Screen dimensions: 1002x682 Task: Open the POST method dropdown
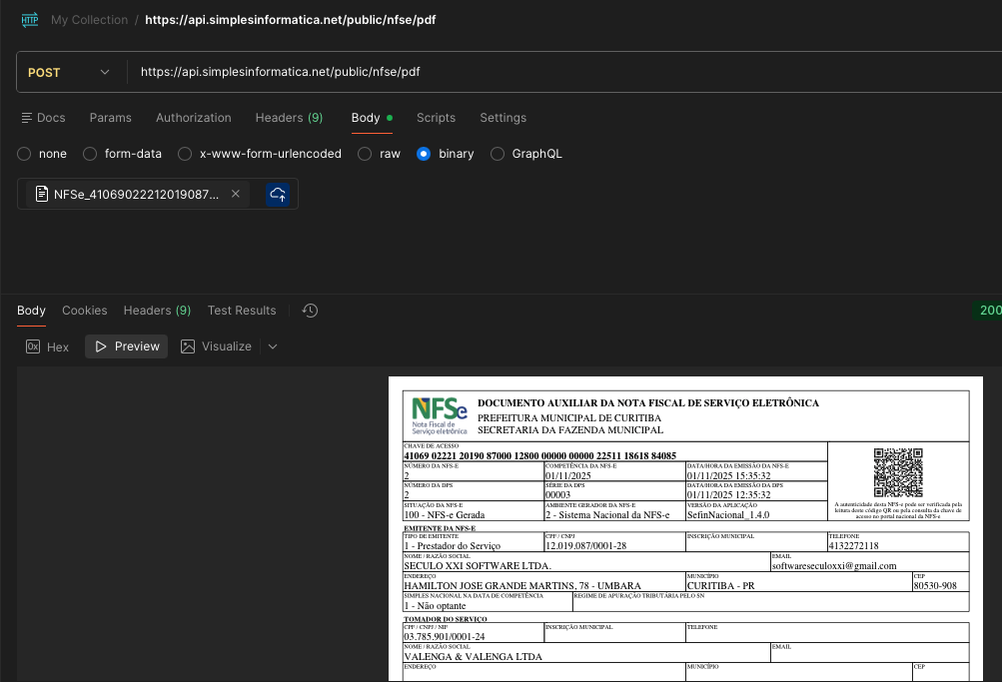pyautogui.click(x=70, y=72)
